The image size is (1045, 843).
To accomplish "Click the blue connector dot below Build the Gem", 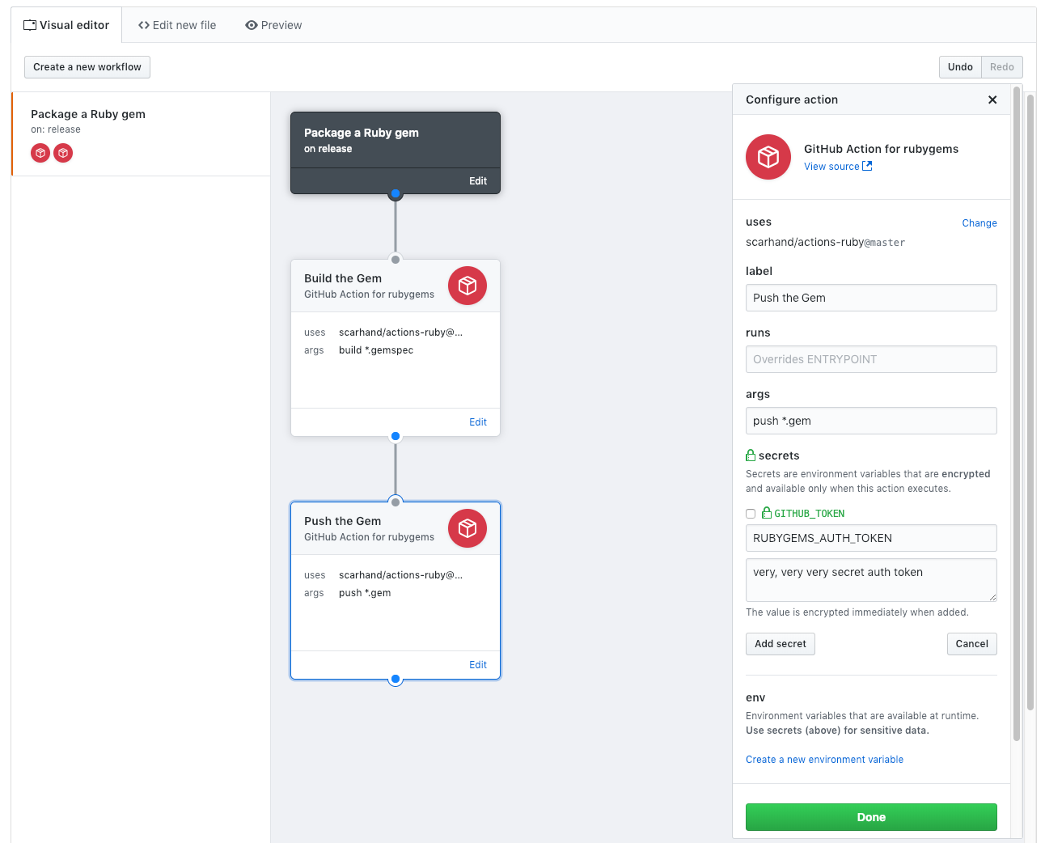I will click(396, 436).
